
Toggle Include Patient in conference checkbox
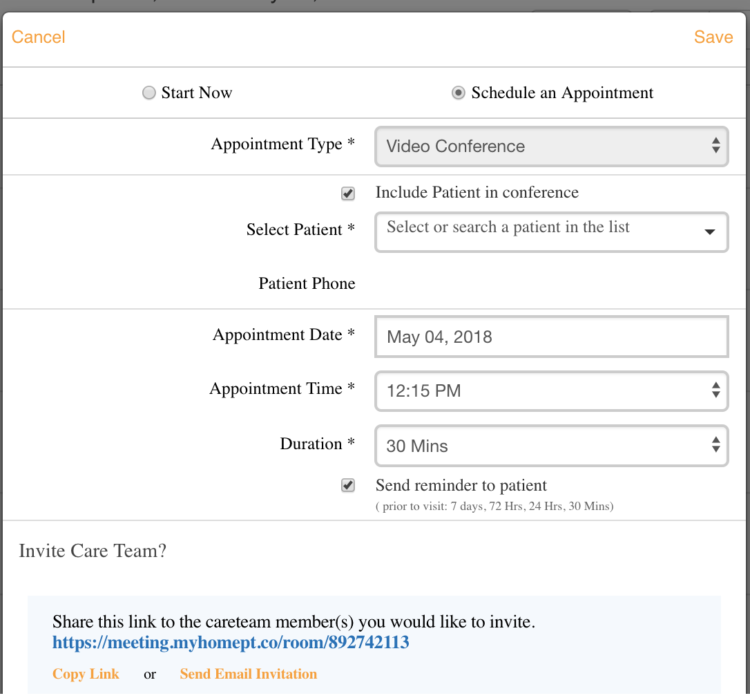pyautogui.click(x=348, y=194)
